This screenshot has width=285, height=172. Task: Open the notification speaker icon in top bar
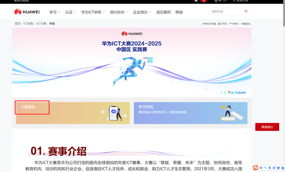tap(196, 1)
